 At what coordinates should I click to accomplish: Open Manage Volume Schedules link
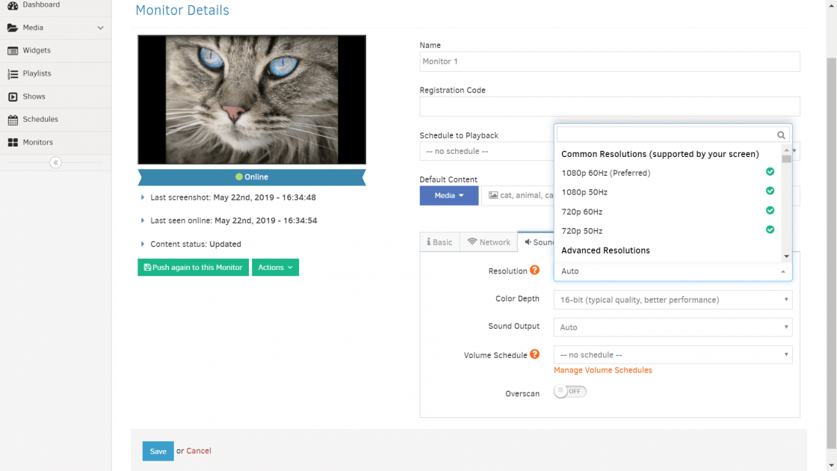[602, 369]
